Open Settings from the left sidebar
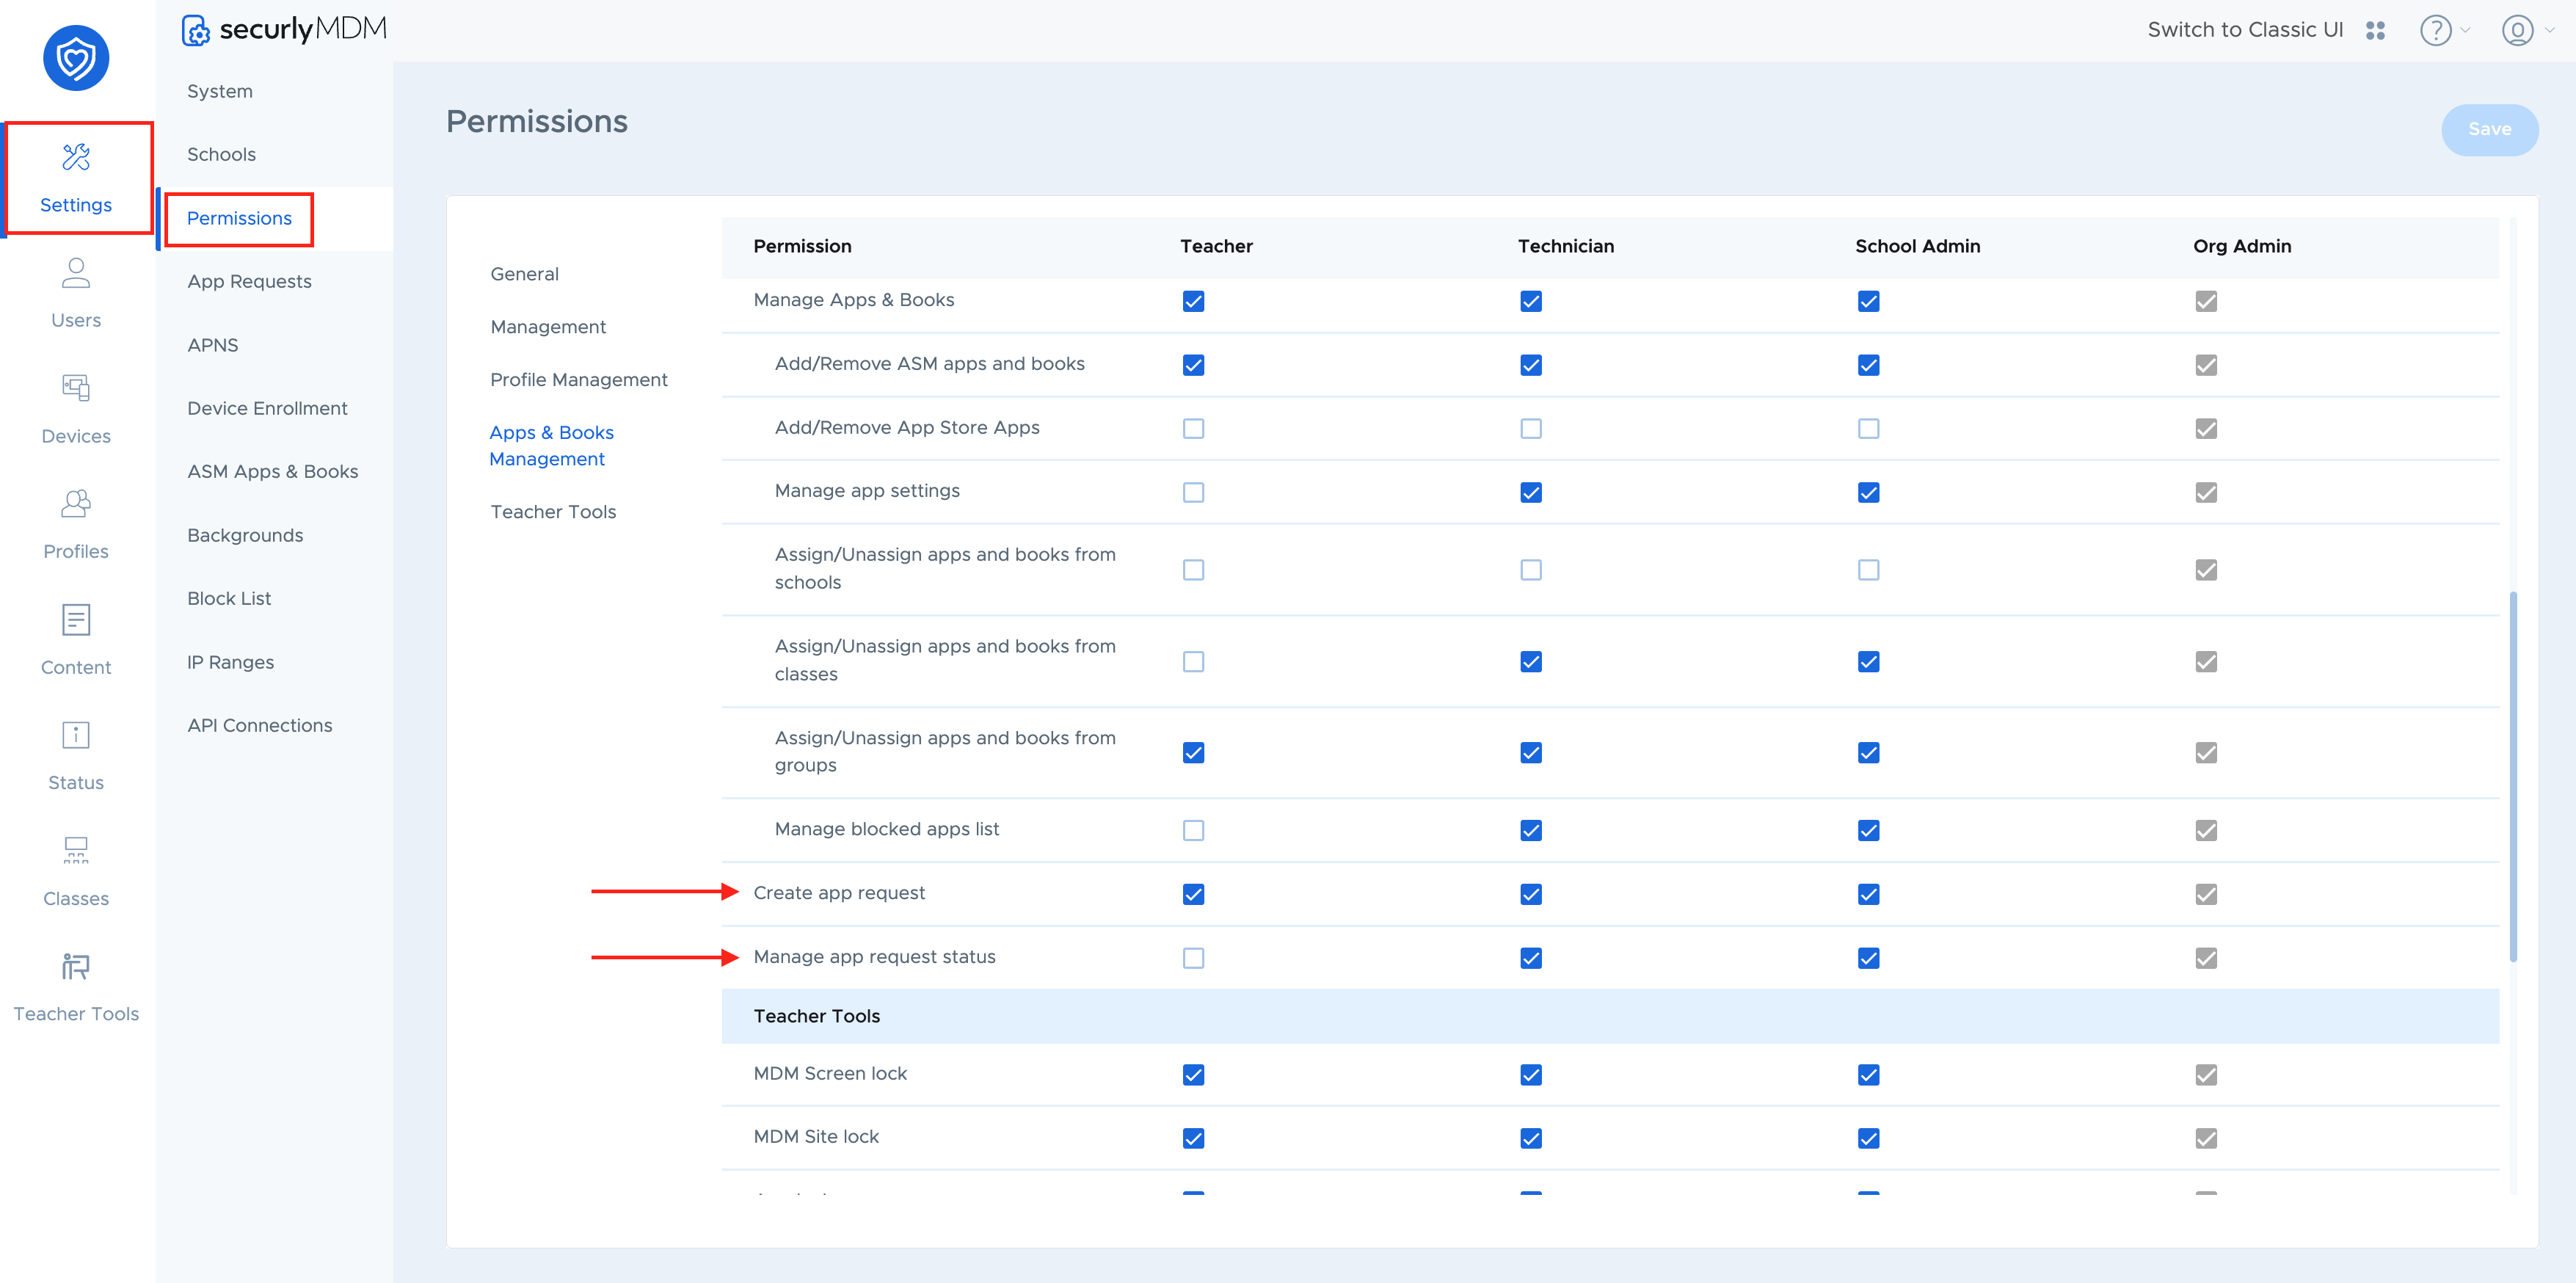2576x1283 pixels. tap(76, 178)
